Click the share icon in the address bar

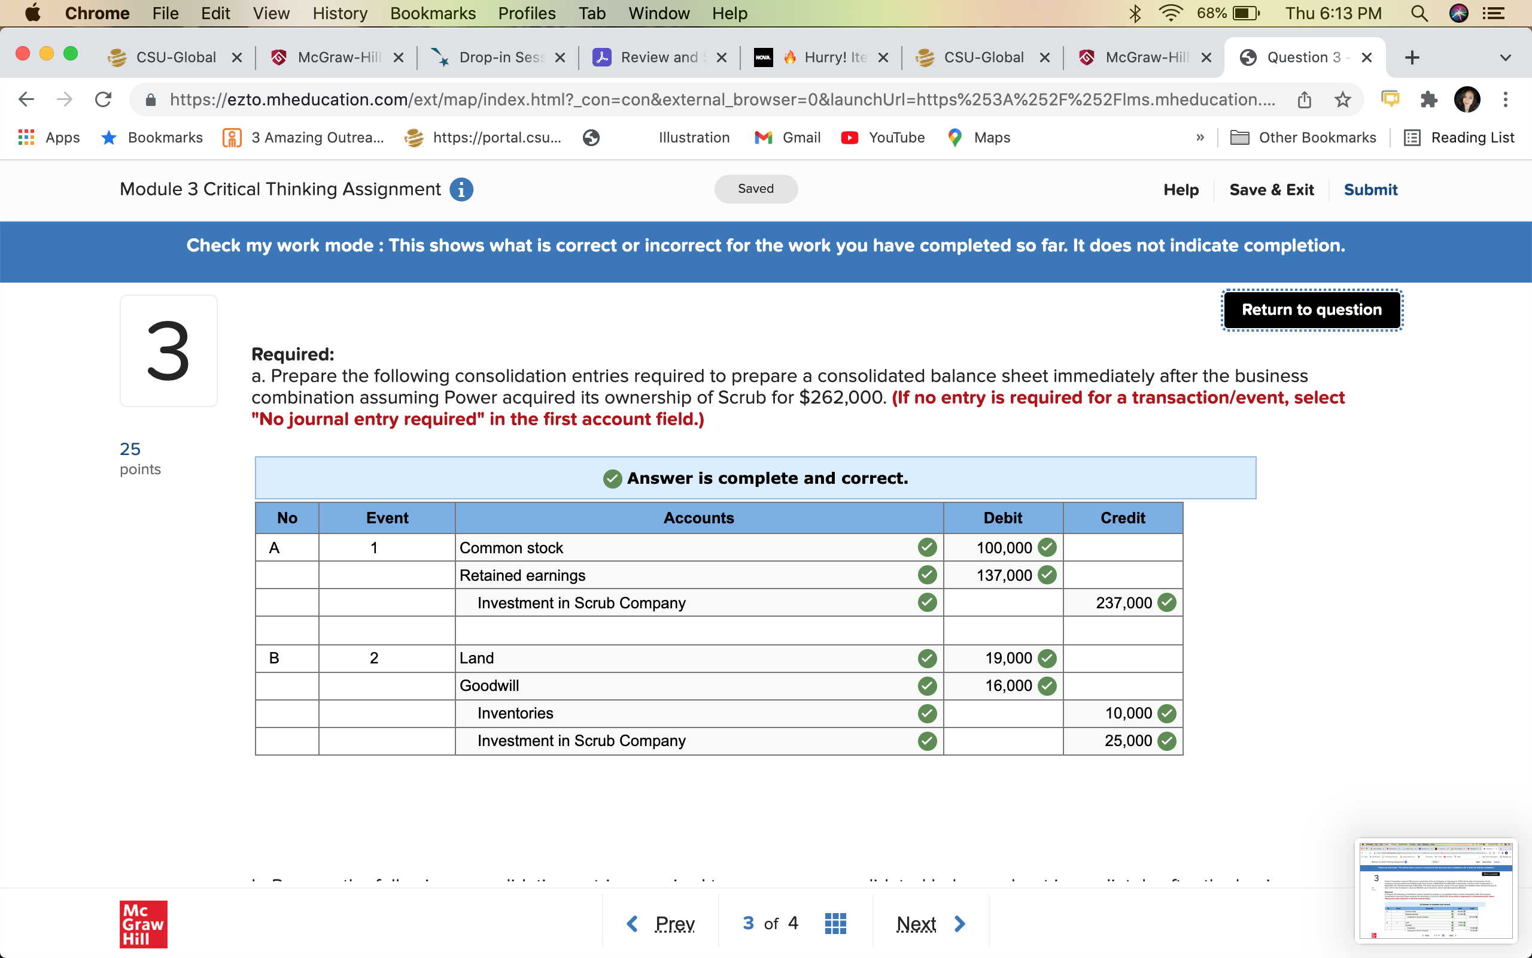coord(1304,99)
